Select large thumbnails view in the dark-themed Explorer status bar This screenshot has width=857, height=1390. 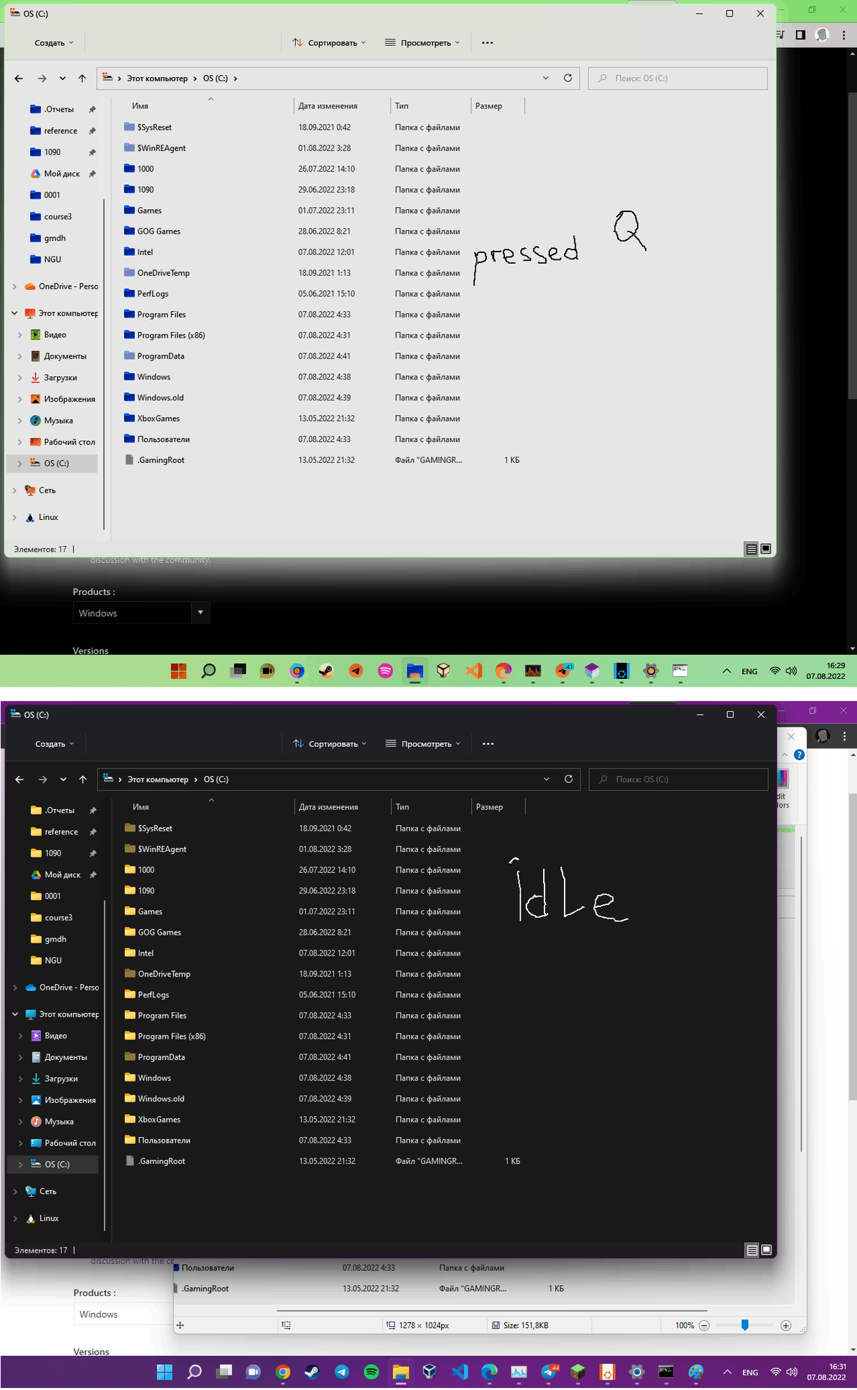coord(766,1250)
